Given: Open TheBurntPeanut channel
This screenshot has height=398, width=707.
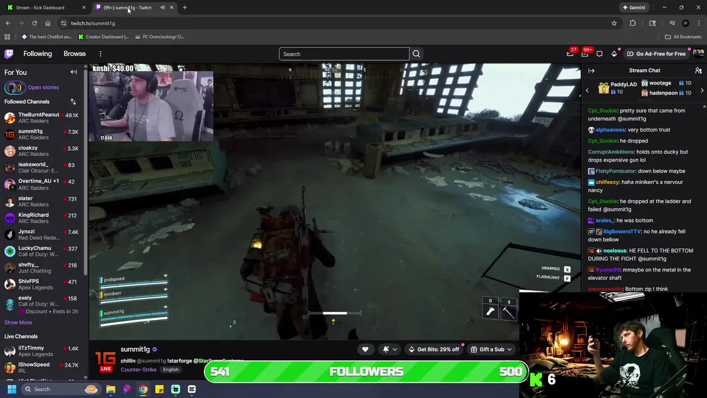Looking at the screenshot, I should 41,118.
